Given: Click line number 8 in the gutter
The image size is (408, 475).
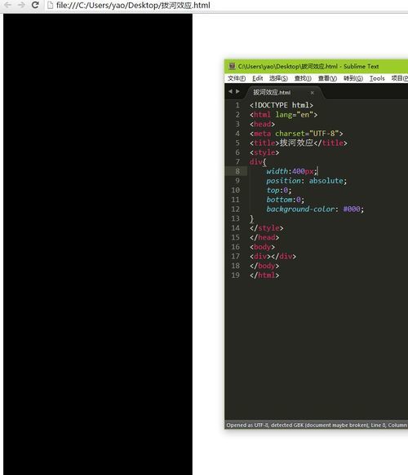Looking at the screenshot, I should 237,171.
